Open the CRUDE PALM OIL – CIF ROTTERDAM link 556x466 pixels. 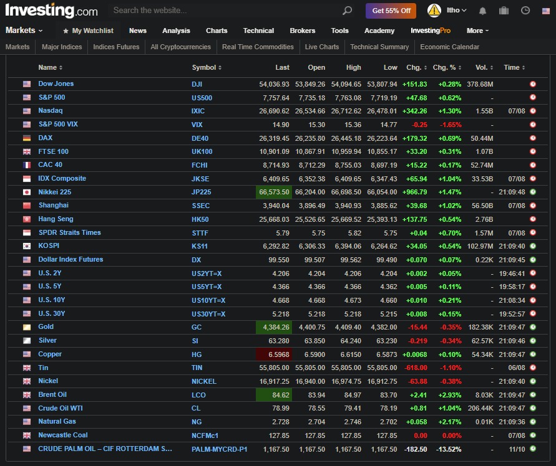click(105, 449)
